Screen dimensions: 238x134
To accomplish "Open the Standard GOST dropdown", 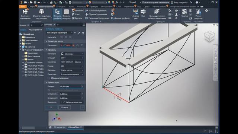I will (x=72, y=58).
